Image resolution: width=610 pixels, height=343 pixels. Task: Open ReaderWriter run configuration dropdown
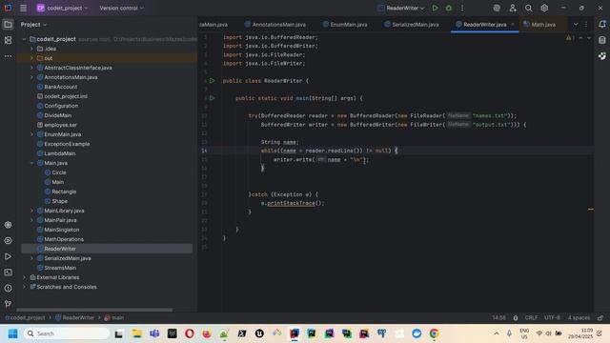point(401,8)
